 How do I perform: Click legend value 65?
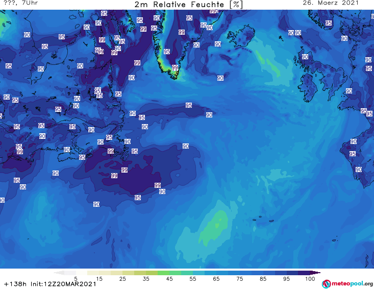tap(216, 278)
